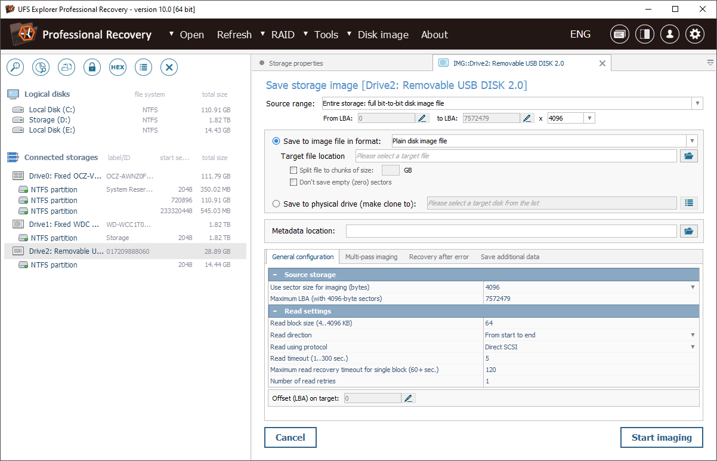The image size is (717, 461).
Task: Select the 14.44 GB NTFS partition
Action: click(x=125, y=265)
